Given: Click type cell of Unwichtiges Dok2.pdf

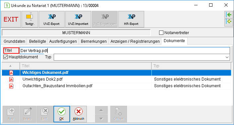Looking at the screenshot, I should pyautogui.click(x=191, y=79).
